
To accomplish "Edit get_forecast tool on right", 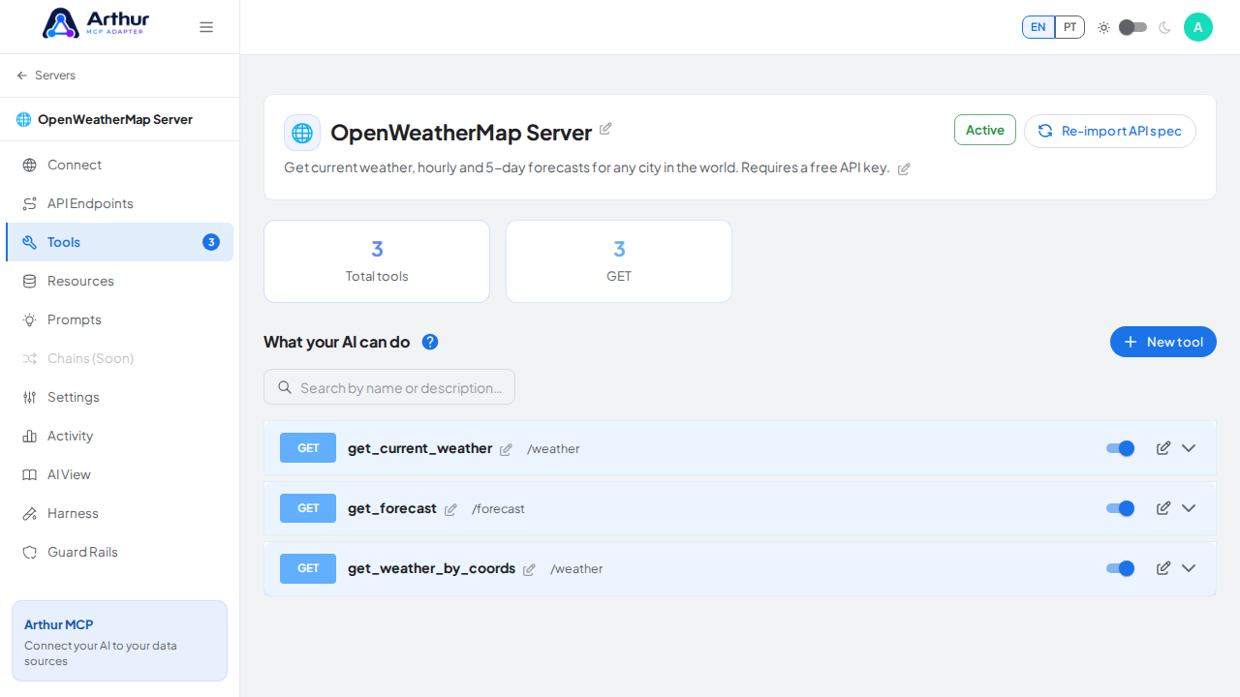I will 1163,507.
